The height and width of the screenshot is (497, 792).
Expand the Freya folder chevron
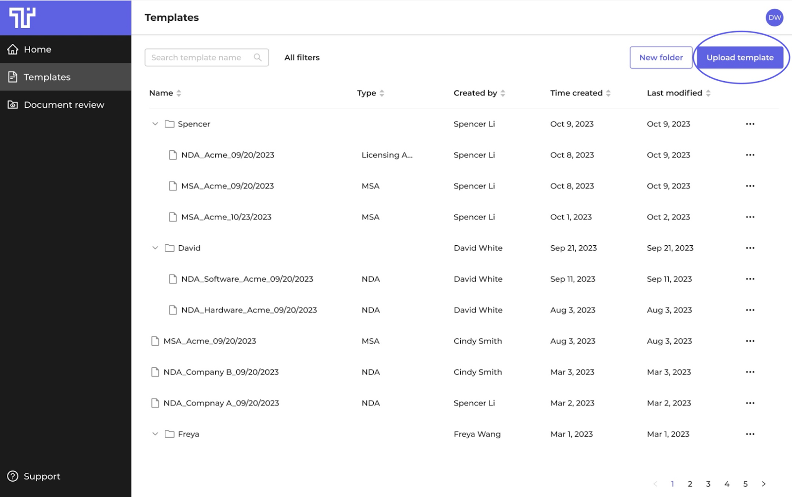[155, 434]
